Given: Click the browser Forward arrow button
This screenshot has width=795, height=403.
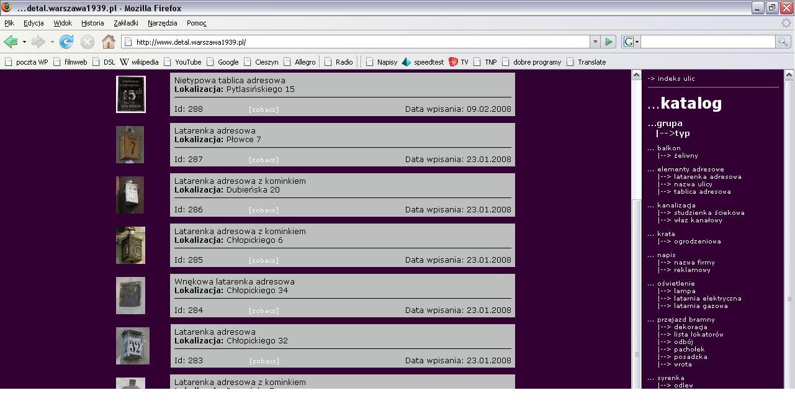Looking at the screenshot, I should click(38, 42).
